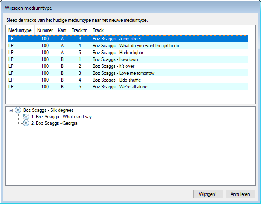
Task: Sort by the Track column header
Action: coord(169,30)
